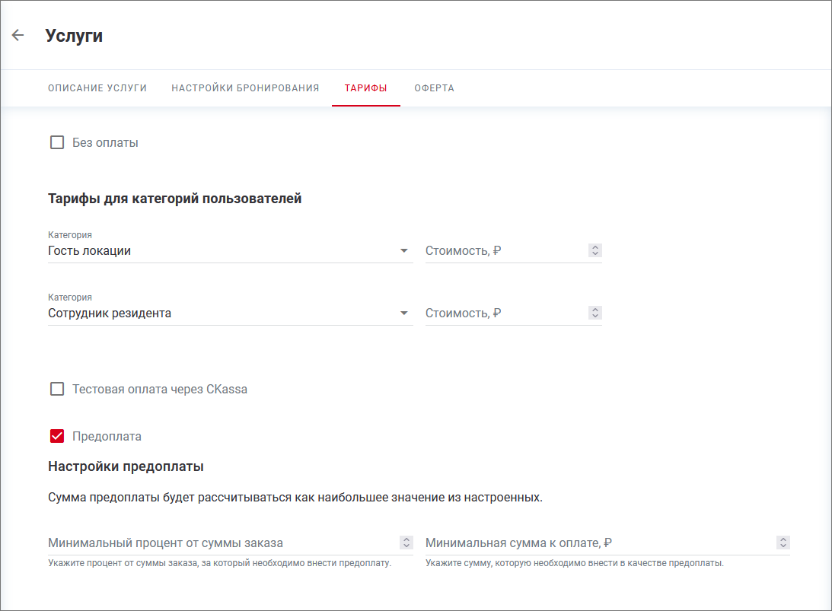
Task: Click dropdown arrow for Сотрудник резидента
Action: click(404, 313)
